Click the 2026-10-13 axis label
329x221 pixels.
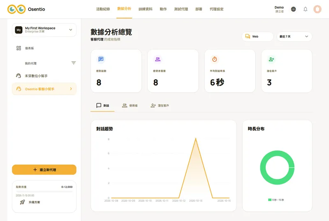[196, 200]
